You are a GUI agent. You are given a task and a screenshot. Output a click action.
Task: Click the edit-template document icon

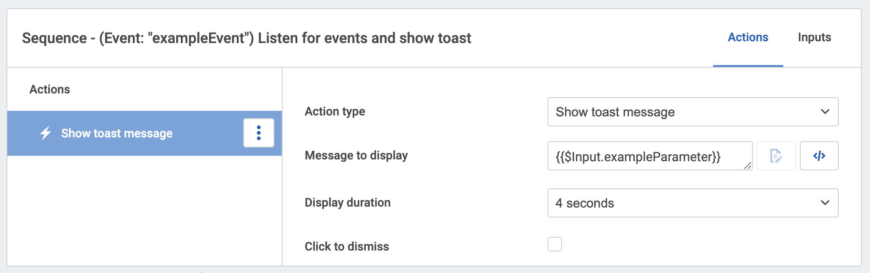click(776, 156)
